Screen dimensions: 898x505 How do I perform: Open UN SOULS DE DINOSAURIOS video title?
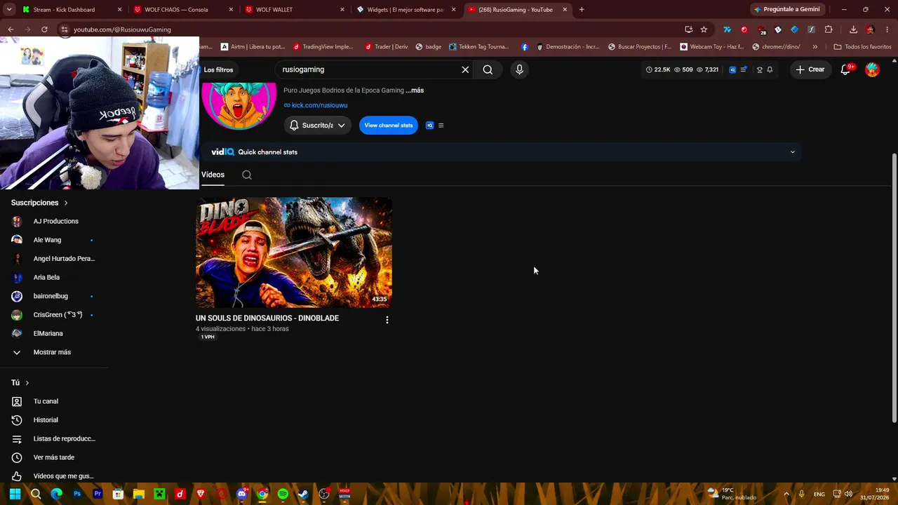click(x=267, y=318)
